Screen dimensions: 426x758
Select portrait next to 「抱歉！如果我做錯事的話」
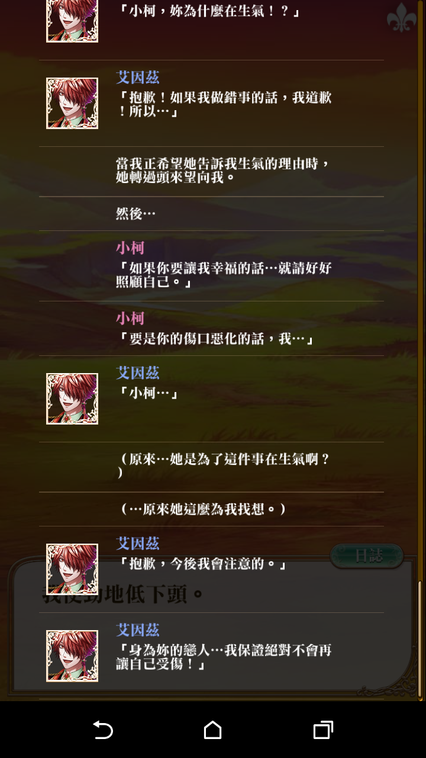(x=72, y=103)
